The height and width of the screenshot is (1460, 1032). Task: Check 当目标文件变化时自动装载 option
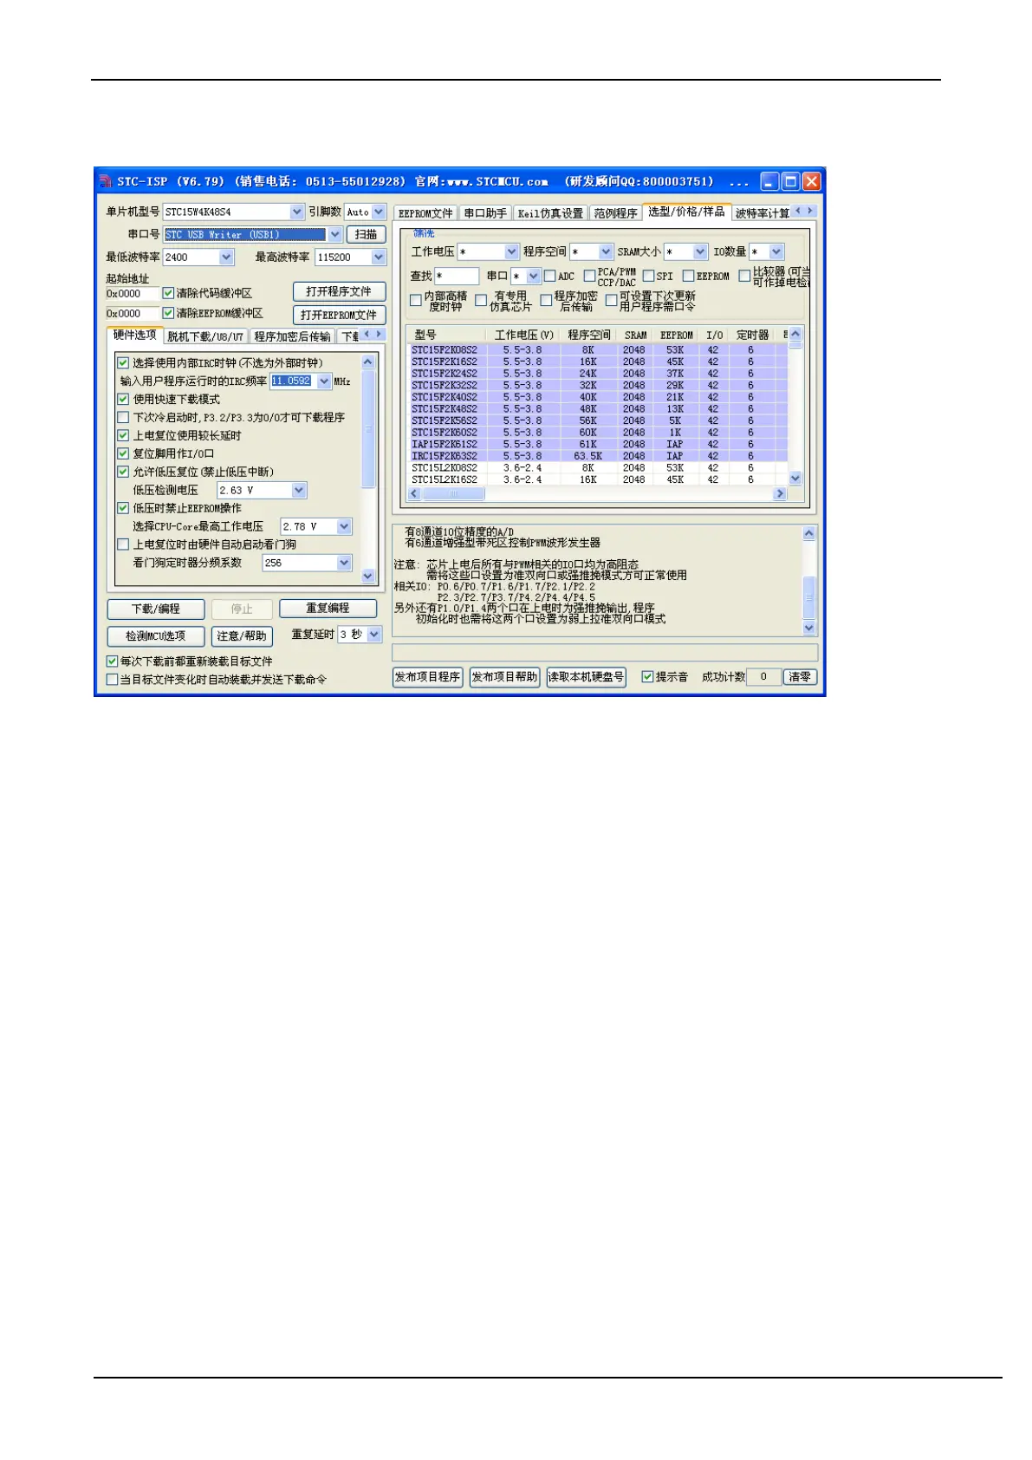pyautogui.click(x=112, y=680)
